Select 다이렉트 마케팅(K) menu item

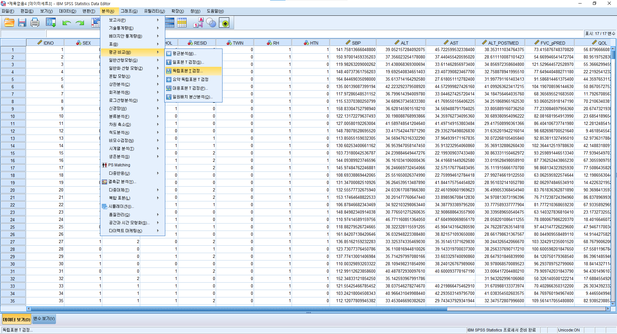point(132,231)
